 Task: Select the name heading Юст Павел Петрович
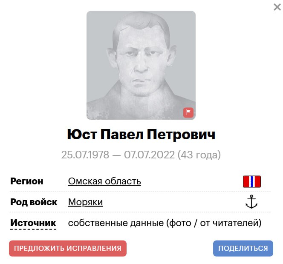coord(141,135)
